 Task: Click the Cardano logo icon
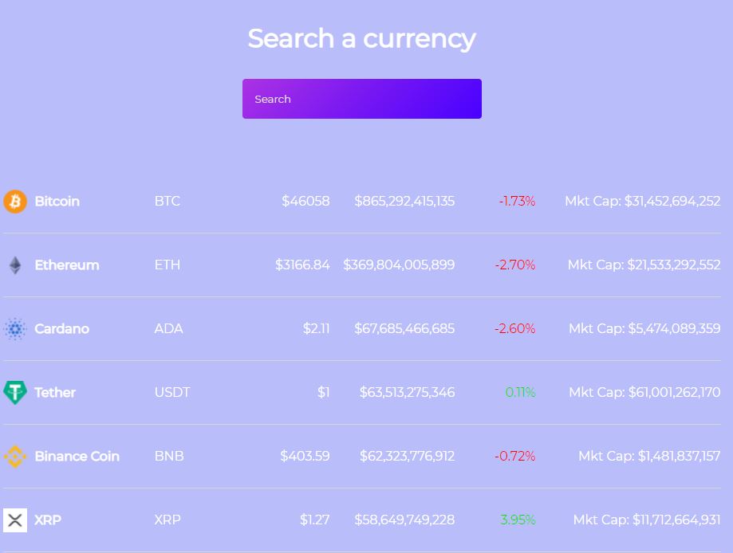pyautogui.click(x=15, y=329)
